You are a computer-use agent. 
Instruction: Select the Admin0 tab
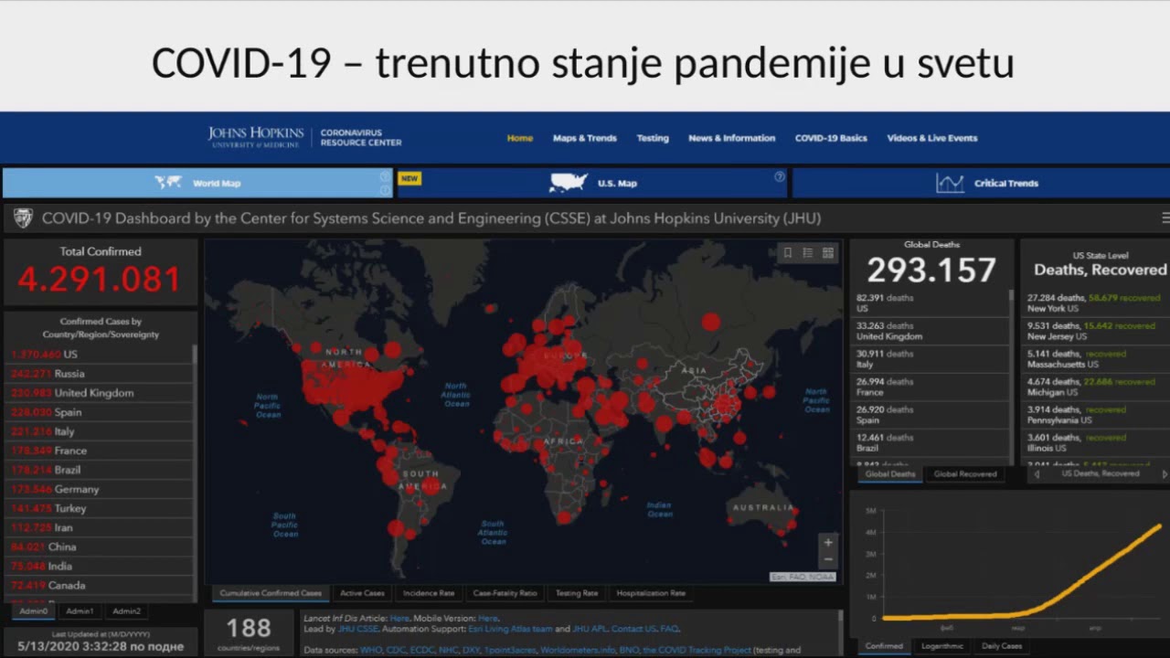coord(34,610)
